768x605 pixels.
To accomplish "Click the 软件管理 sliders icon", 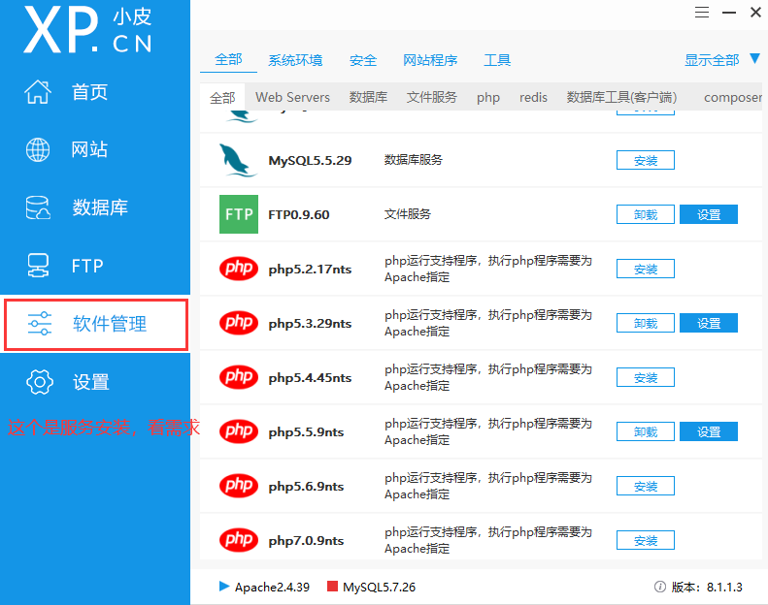I will [39, 324].
